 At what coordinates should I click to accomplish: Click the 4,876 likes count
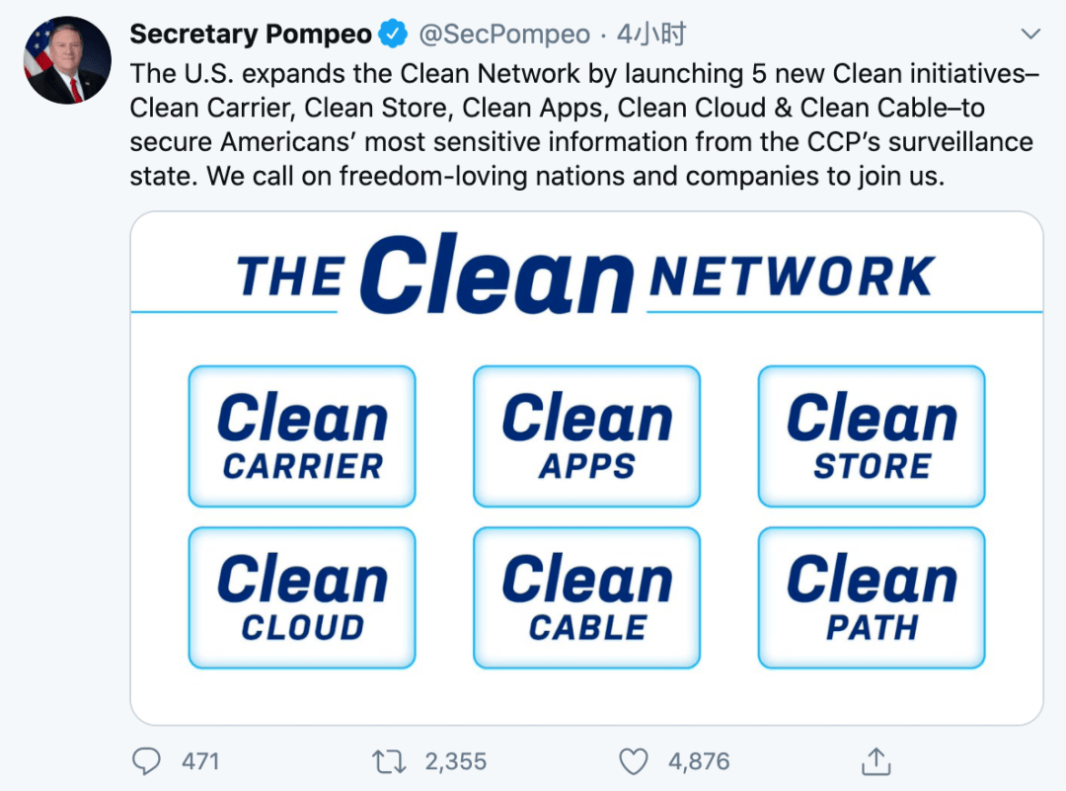pos(699,761)
